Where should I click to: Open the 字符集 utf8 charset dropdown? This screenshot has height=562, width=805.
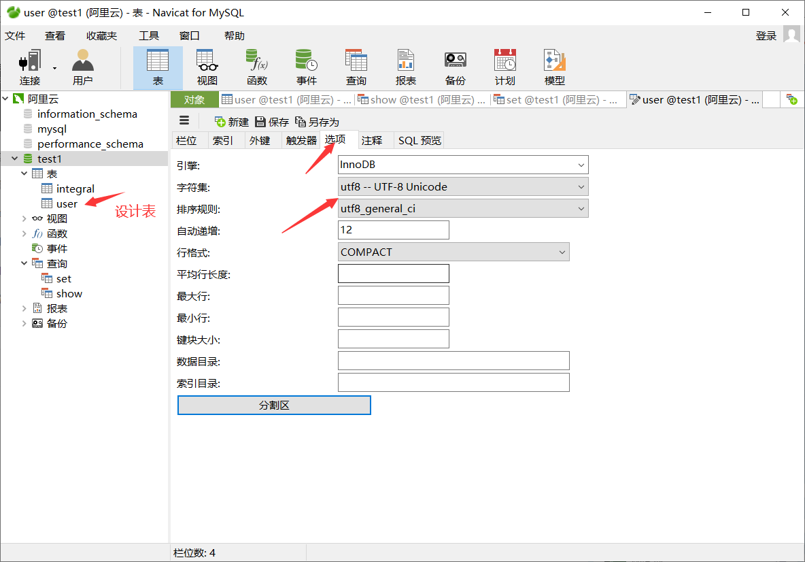pyautogui.click(x=463, y=186)
